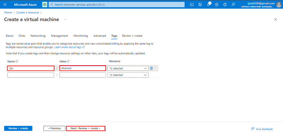This screenshot has height=135, width=283.
Task: Open the help question mark menu
Action: point(225,5)
